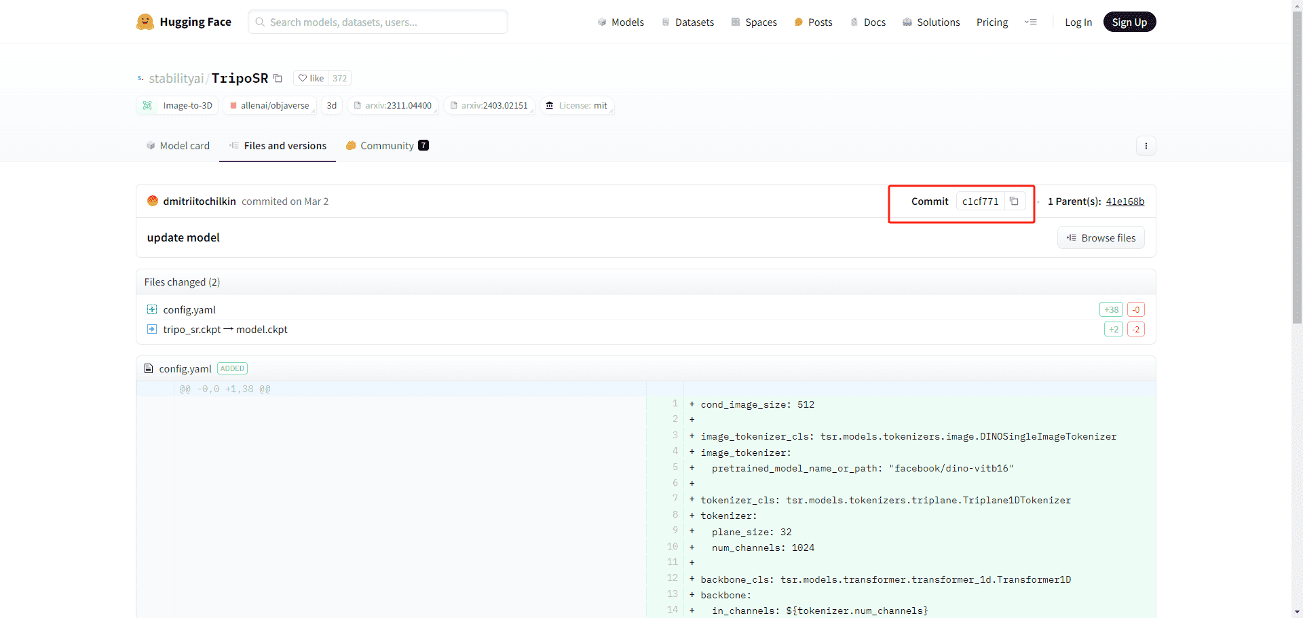The width and height of the screenshot is (1303, 618).
Task: Click diff line 'cond_image_size: 512'
Action: point(757,405)
